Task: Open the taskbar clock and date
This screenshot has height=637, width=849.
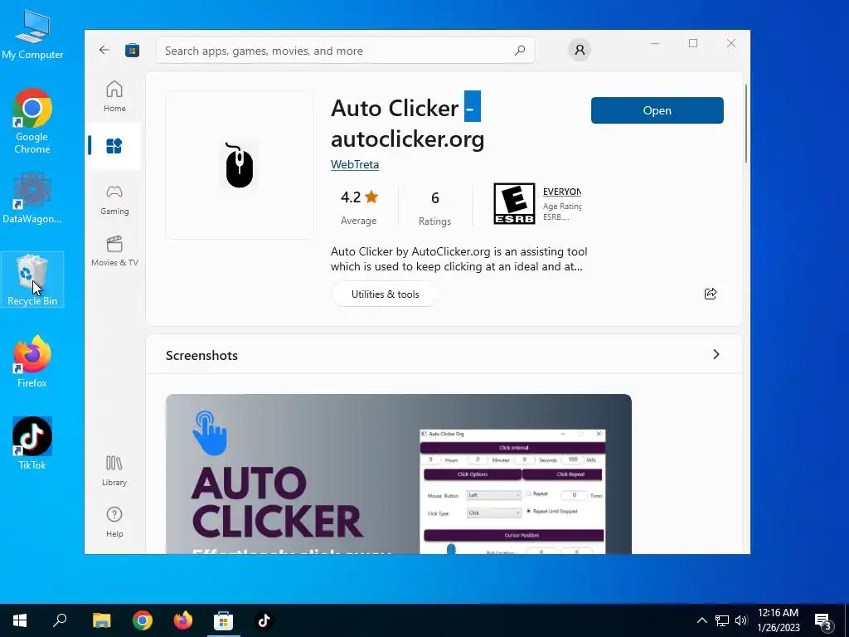Action: click(x=778, y=620)
